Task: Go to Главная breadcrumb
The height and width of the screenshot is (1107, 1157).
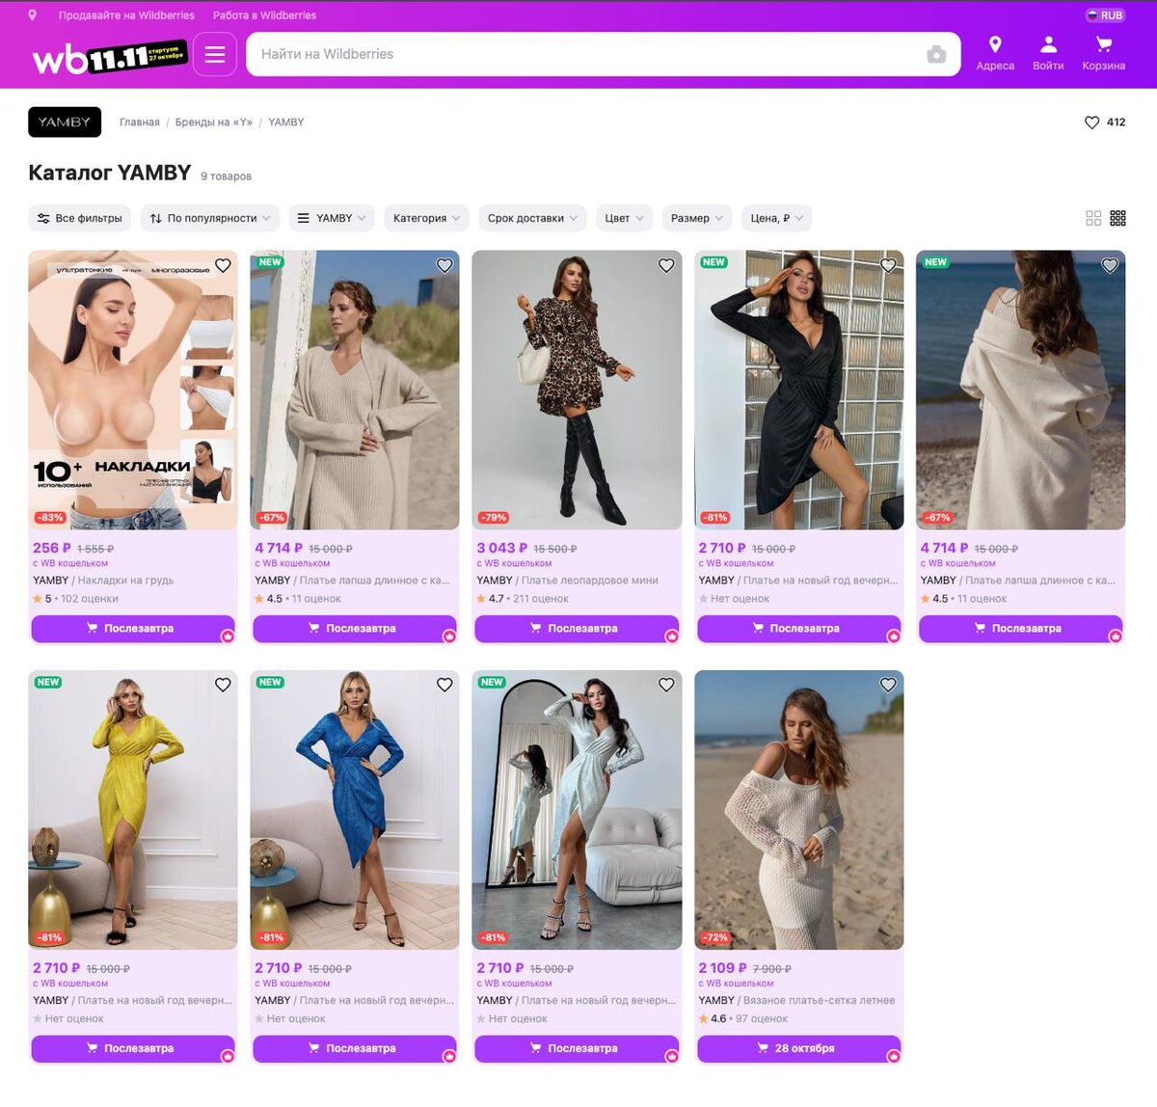Action: coord(140,122)
